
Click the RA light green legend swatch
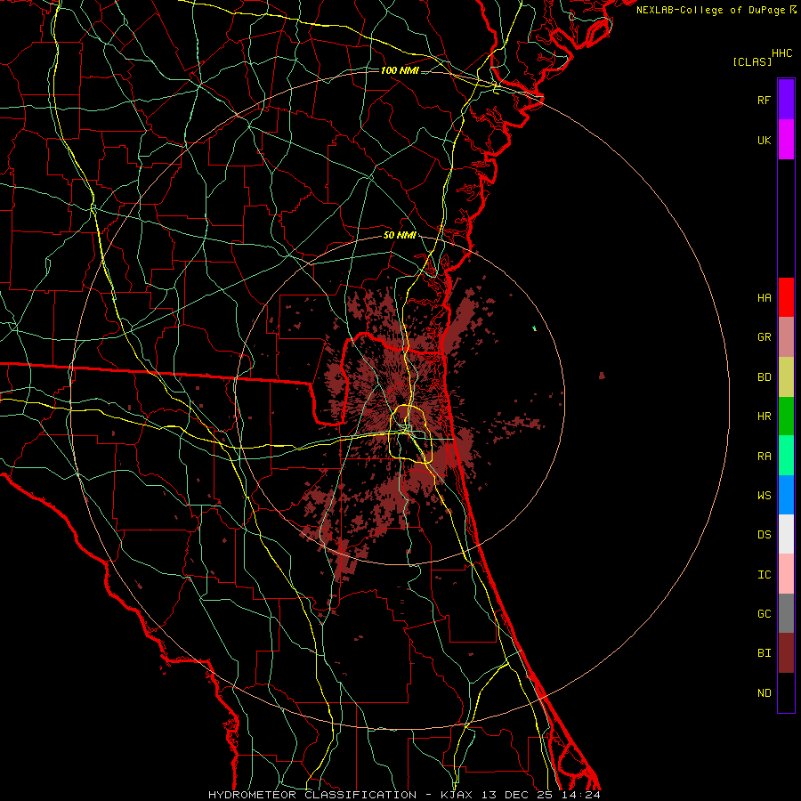point(786,456)
